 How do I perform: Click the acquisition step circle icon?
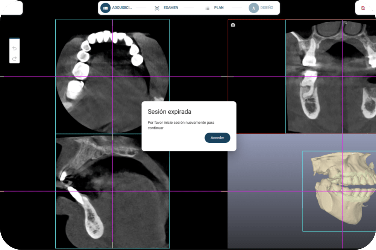[x=105, y=8]
